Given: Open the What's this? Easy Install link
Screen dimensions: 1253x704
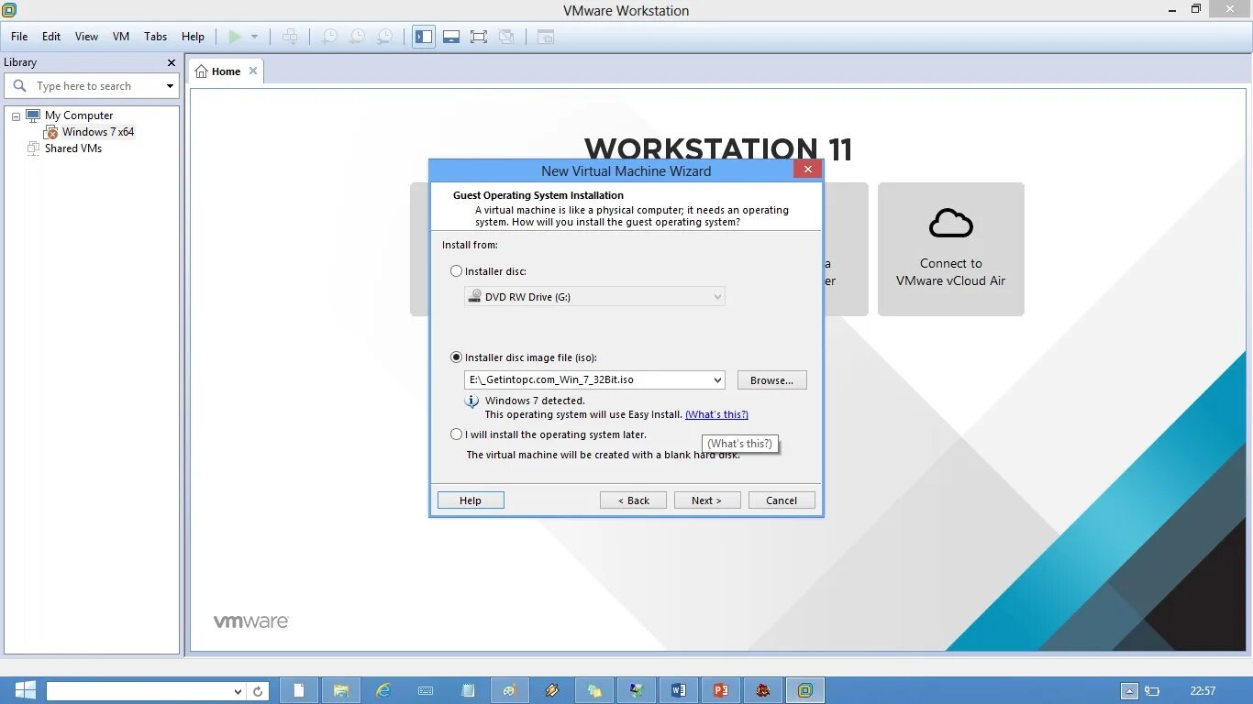Looking at the screenshot, I should click(x=716, y=414).
